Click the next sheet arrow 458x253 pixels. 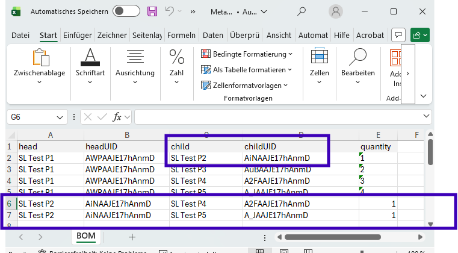(x=40, y=237)
